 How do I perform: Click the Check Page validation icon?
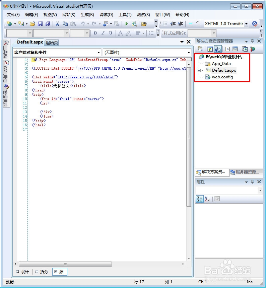pyautogui.click(x=255, y=24)
